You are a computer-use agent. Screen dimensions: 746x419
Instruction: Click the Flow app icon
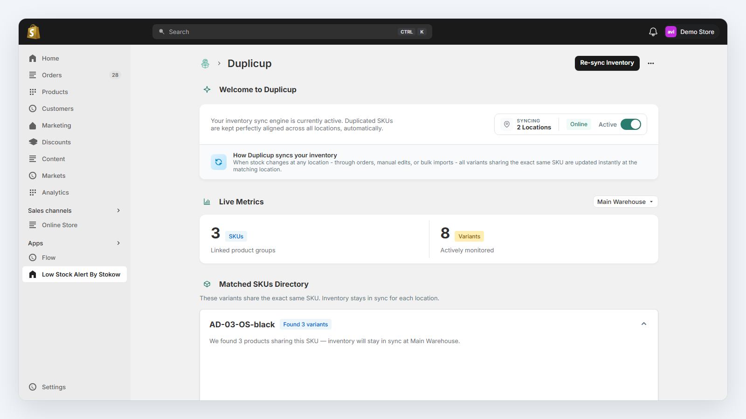tap(33, 257)
